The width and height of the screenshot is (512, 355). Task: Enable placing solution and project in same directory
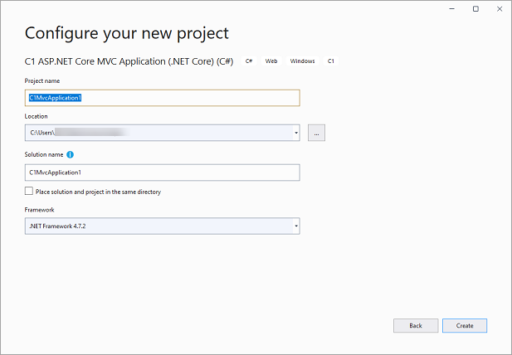[x=29, y=192]
